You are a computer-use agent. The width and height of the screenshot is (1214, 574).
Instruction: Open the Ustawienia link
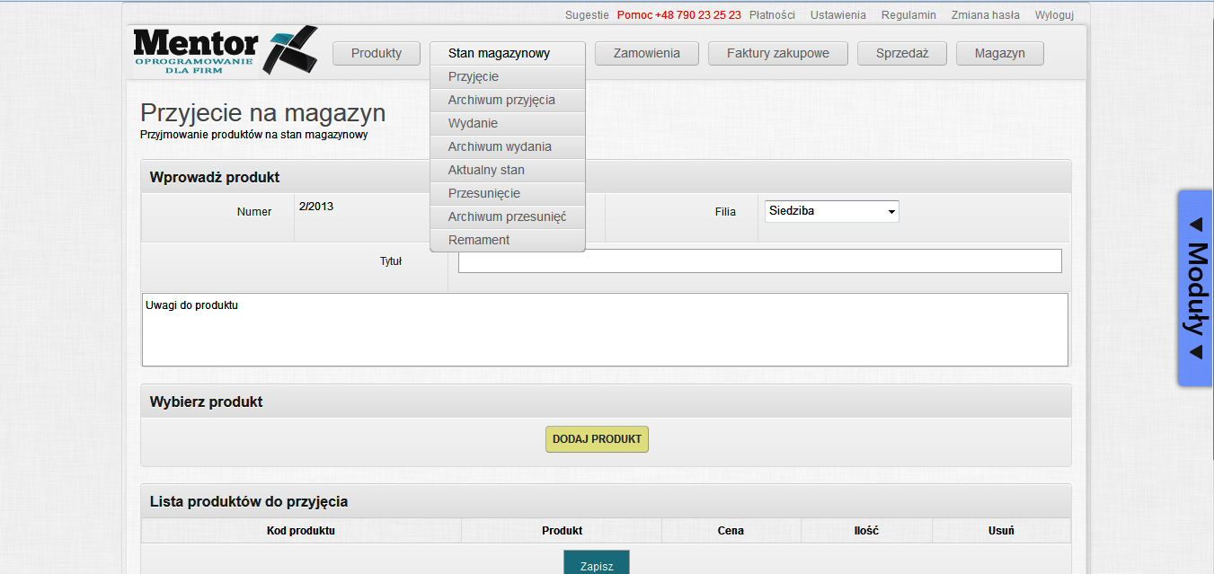tap(837, 15)
